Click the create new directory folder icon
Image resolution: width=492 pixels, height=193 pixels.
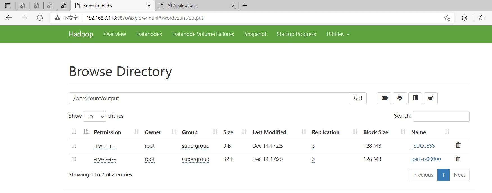tap(384, 98)
